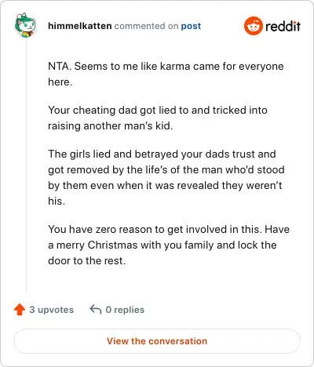Click the word 'Christmas' in the comment
This screenshot has width=314, height=367.
click(x=112, y=245)
